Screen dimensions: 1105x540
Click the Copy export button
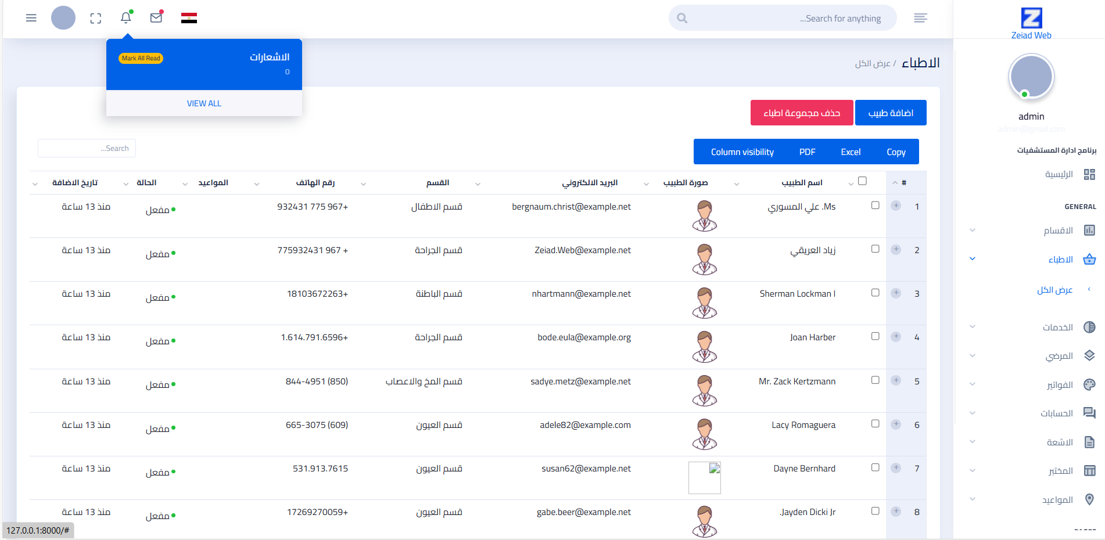(x=896, y=152)
